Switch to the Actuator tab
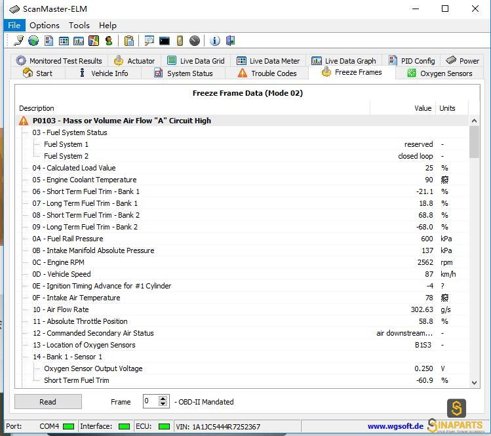 (x=134, y=61)
